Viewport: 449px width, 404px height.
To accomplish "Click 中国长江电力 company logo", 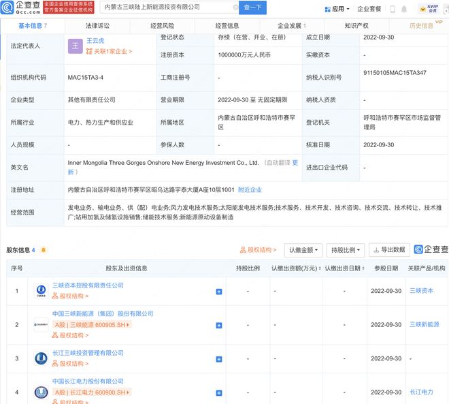I will 41,392.
